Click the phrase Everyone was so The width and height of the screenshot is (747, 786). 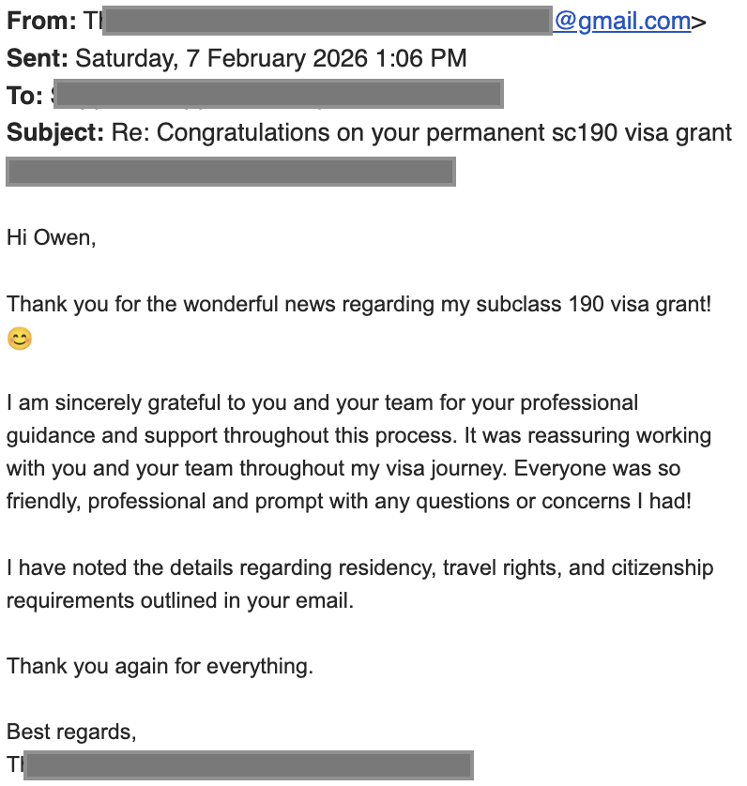(597, 469)
